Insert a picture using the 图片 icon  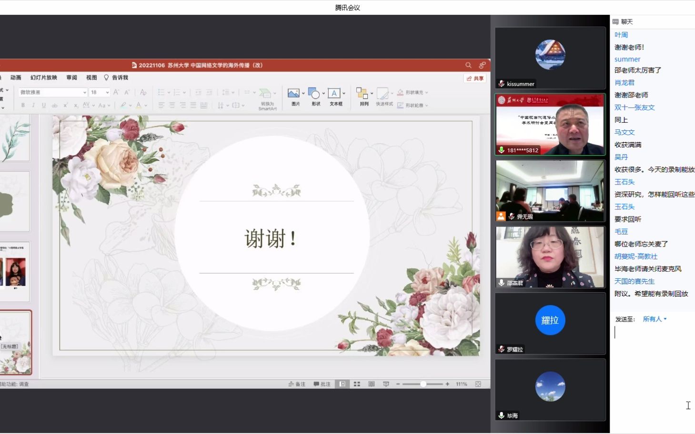click(293, 93)
